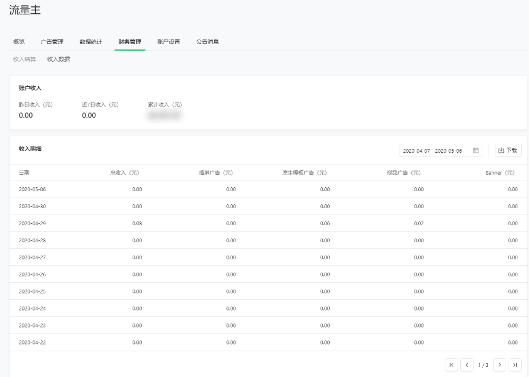
Task: View the 公告消息 tab
Action: (x=207, y=42)
